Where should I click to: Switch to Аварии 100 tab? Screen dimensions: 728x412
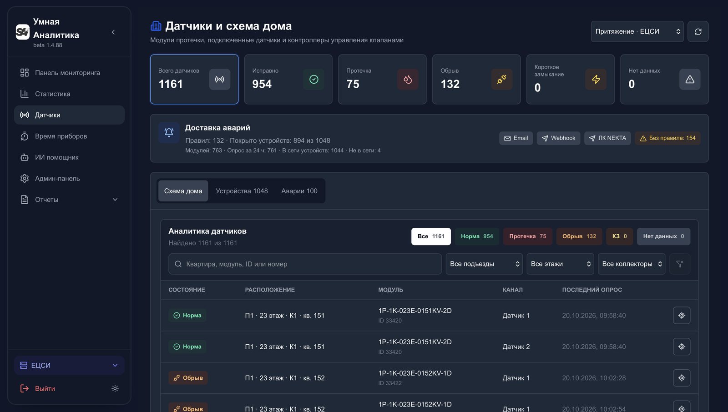(299, 191)
